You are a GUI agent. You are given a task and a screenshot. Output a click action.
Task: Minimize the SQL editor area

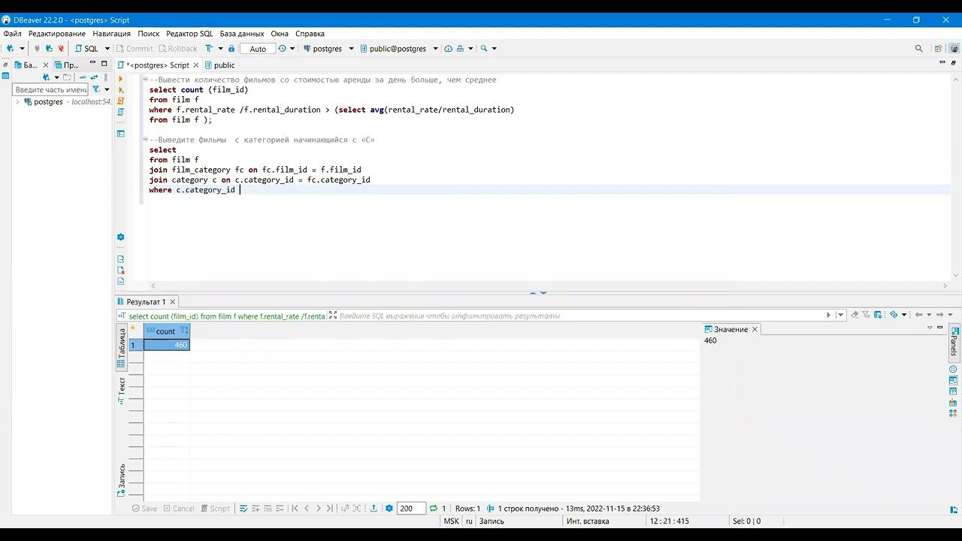click(942, 62)
